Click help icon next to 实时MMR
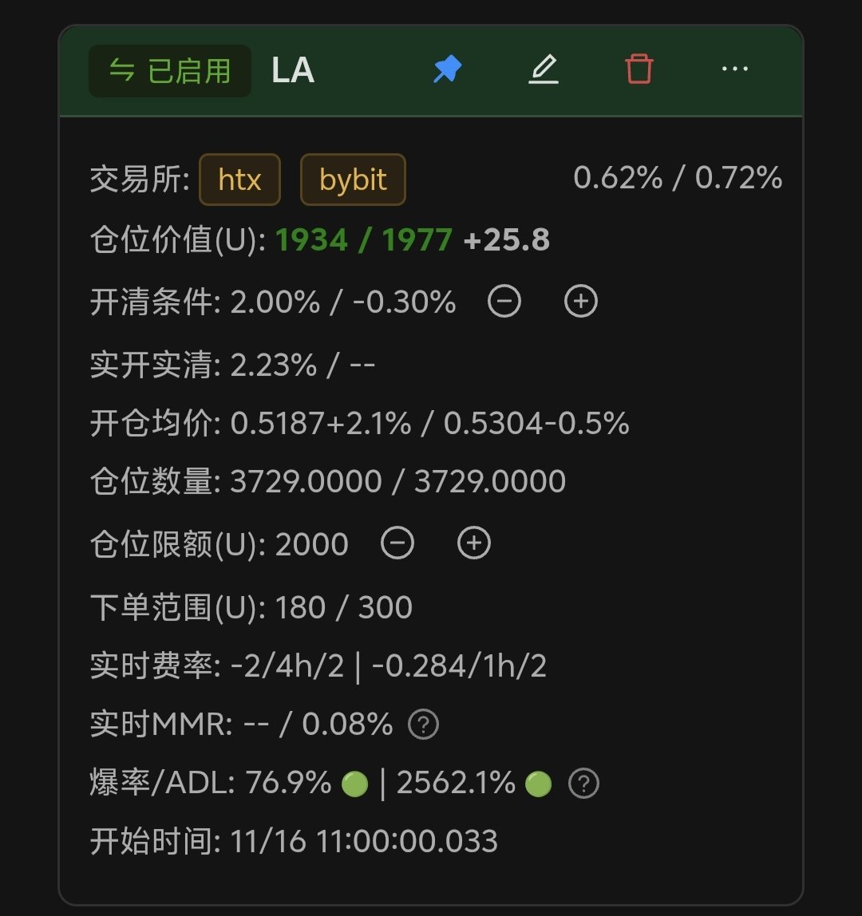This screenshot has width=862, height=916. click(x=423, y=725)
